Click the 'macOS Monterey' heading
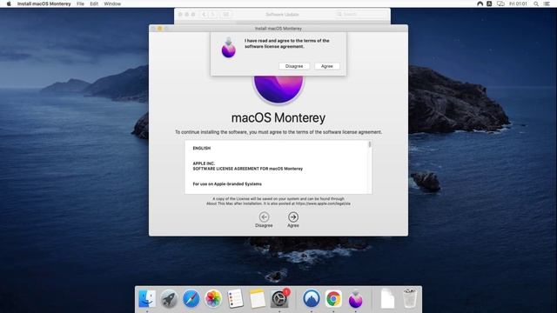 [278, 118]
